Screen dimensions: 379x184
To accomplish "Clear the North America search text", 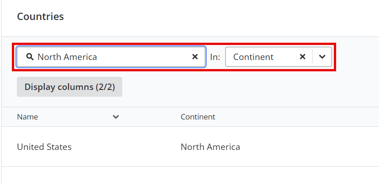I will click(195, 57).
